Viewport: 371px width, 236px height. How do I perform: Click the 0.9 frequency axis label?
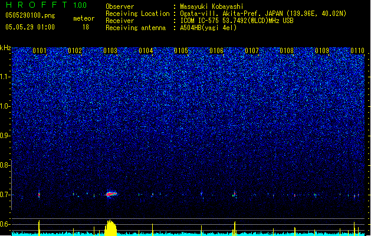click(x=5, y=136)
